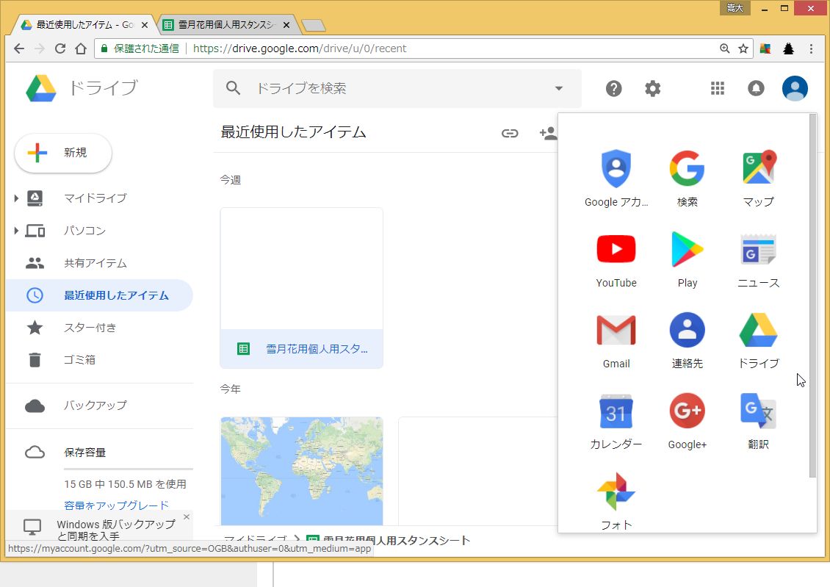Click the browser zoom indicator icon

pos(725,48)
